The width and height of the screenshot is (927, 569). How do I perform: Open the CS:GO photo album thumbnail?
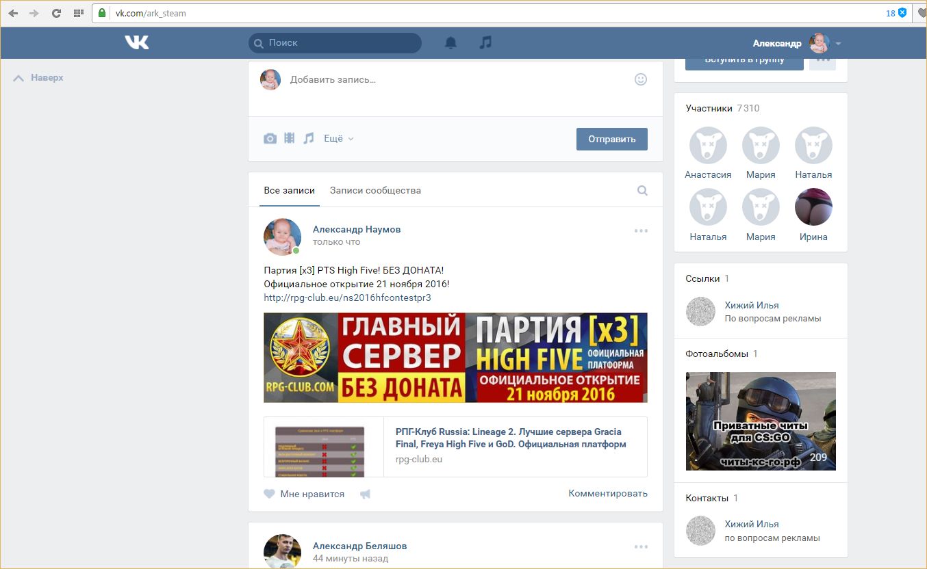tap(761, 421)
